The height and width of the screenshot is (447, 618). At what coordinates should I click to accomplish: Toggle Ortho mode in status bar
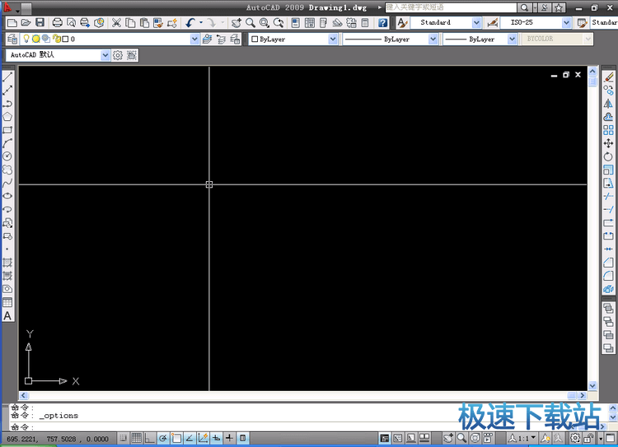click(x=150, y=438)
